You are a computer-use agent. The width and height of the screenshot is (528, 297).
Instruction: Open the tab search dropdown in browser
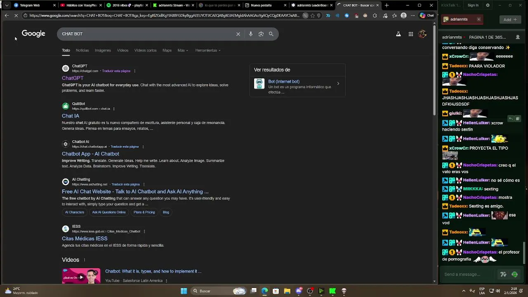pos(6,5)
